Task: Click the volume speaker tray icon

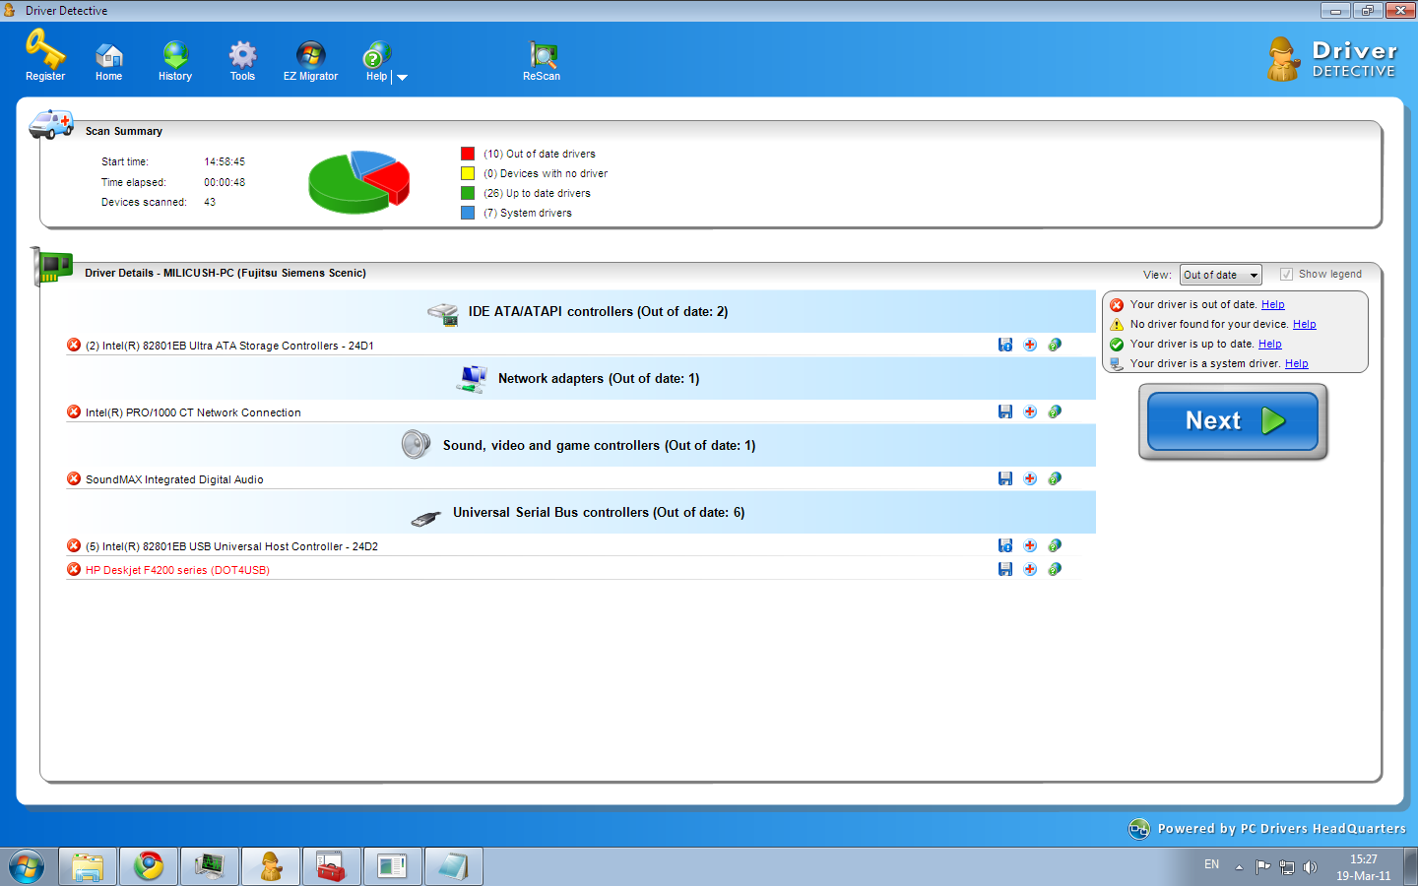Action: click(x=1310, y=867)
